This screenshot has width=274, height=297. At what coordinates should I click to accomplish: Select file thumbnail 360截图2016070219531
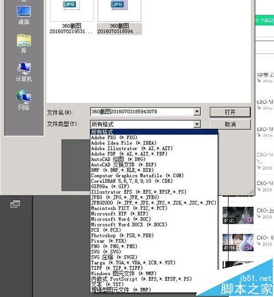(x=71, y=17)
